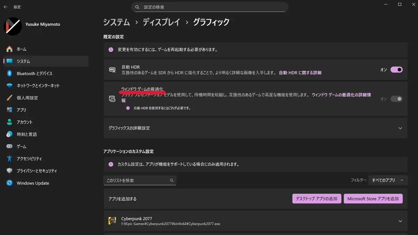
Task: Click the デスクトップ アプリの追加 button
Action: (317, 199)
